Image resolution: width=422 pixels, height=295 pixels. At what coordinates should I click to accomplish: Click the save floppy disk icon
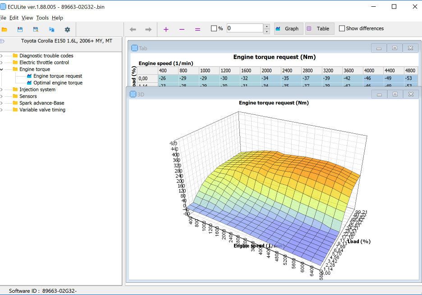20,30
